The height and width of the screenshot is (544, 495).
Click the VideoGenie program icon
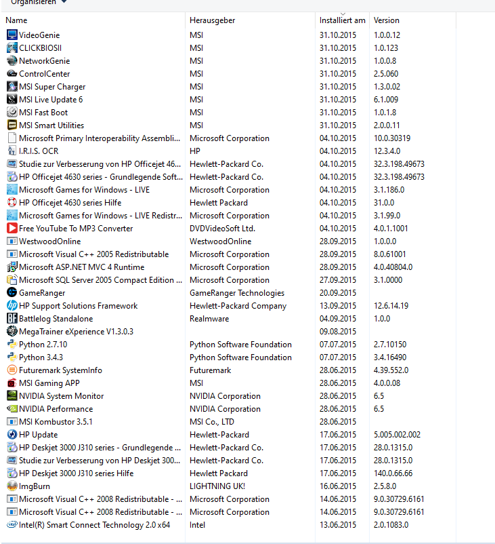coord(12,35)
